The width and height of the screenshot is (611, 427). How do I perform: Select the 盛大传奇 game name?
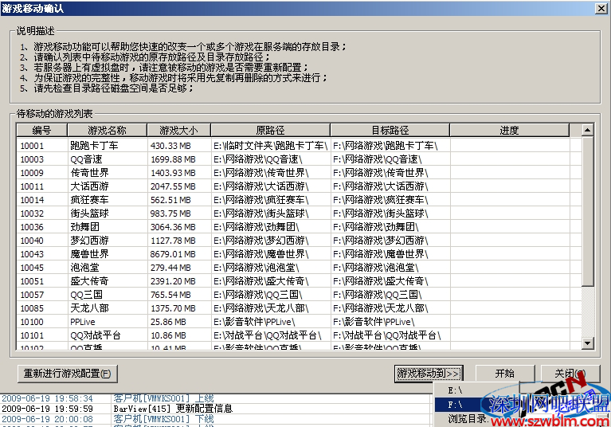point(89,281)
